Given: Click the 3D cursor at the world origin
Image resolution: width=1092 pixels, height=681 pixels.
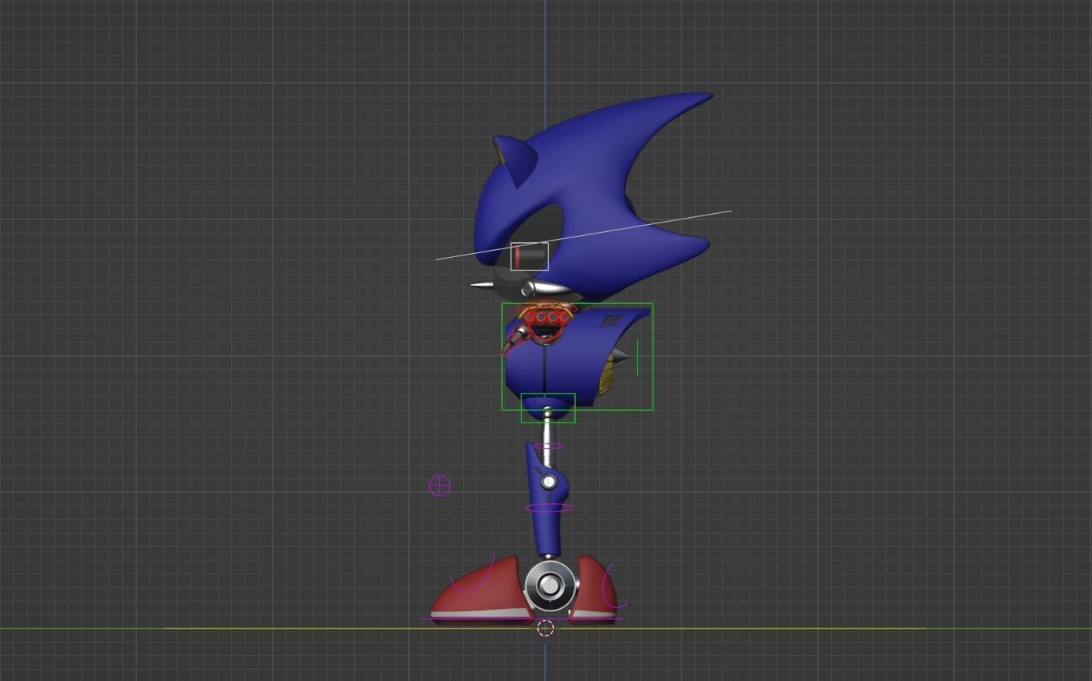Looking at the screenshot, I should (546, 627).
